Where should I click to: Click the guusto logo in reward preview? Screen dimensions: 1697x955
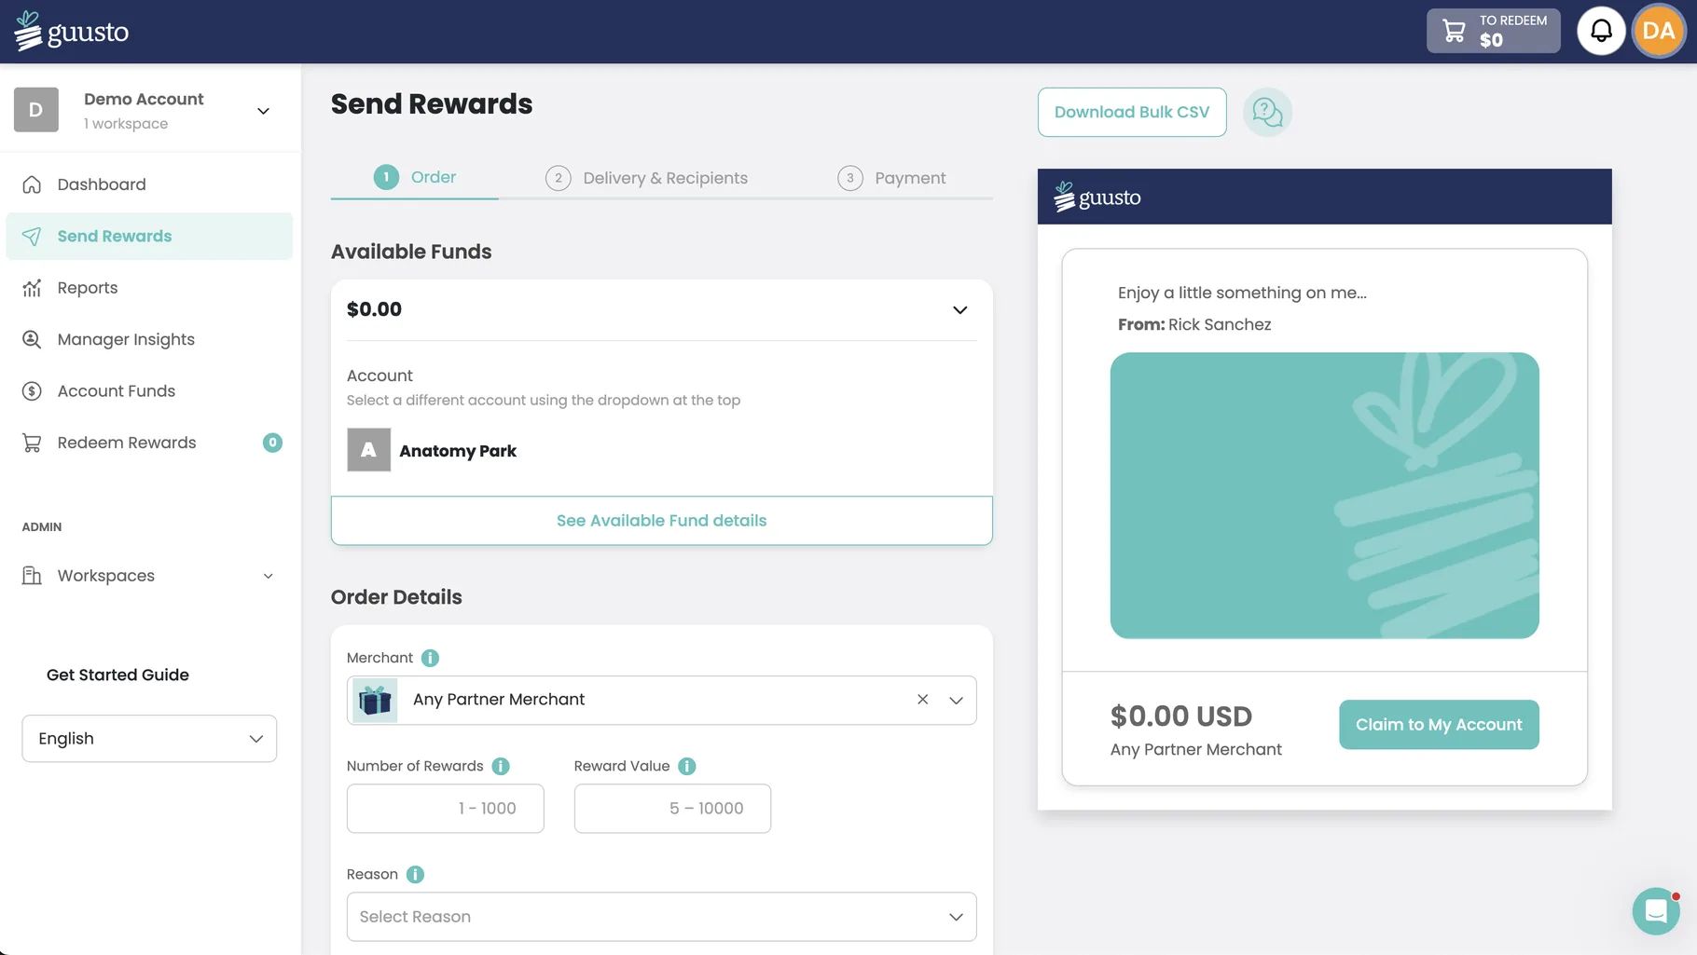pos(1097,197)
